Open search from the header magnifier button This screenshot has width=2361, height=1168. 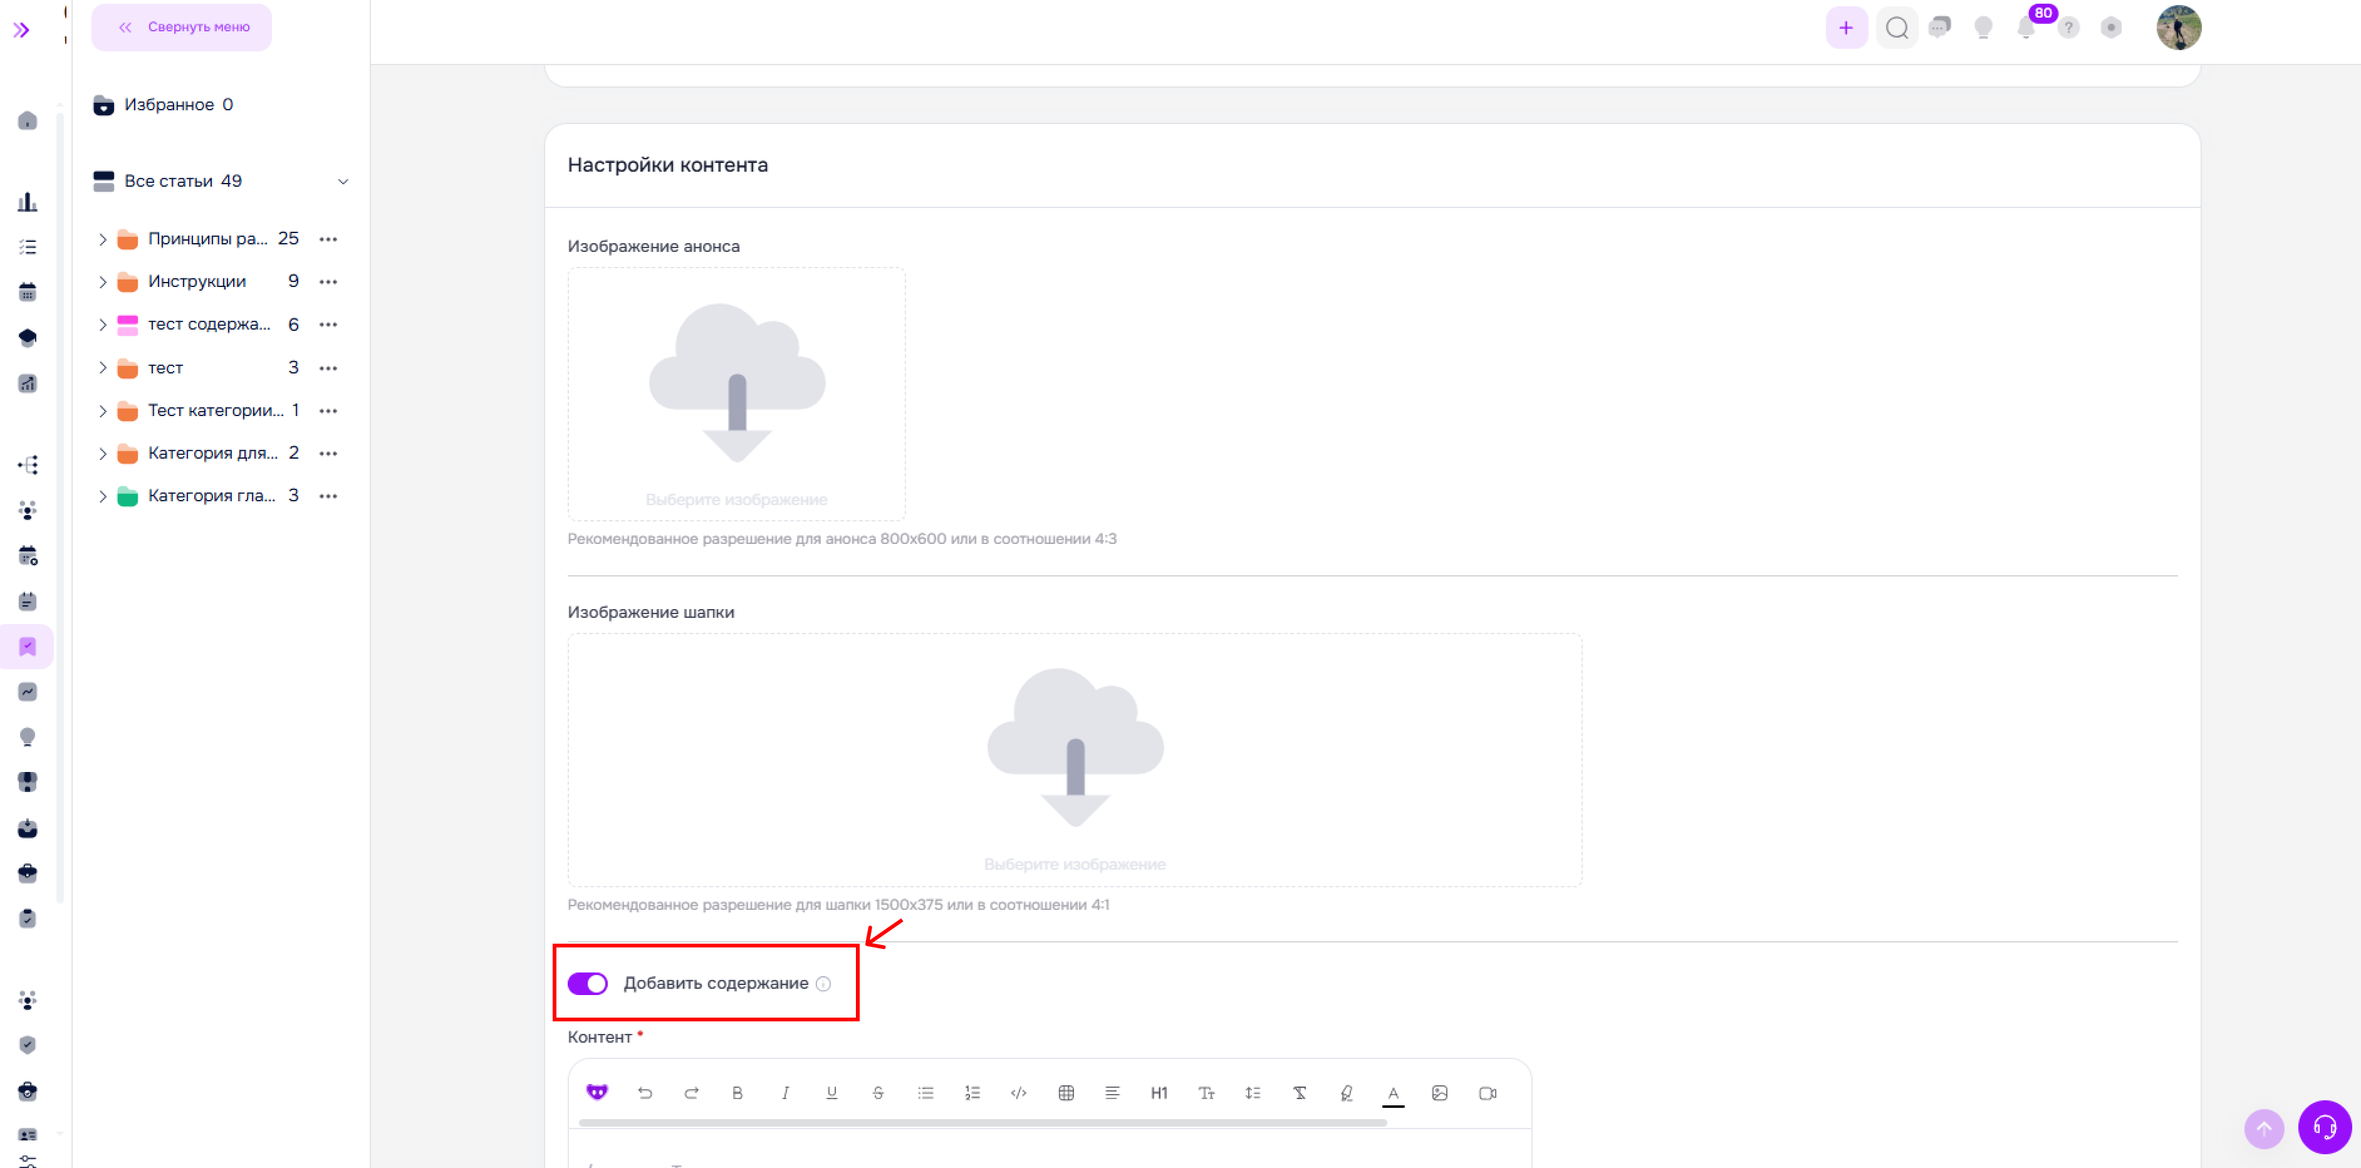click(x=1897, y=28)
